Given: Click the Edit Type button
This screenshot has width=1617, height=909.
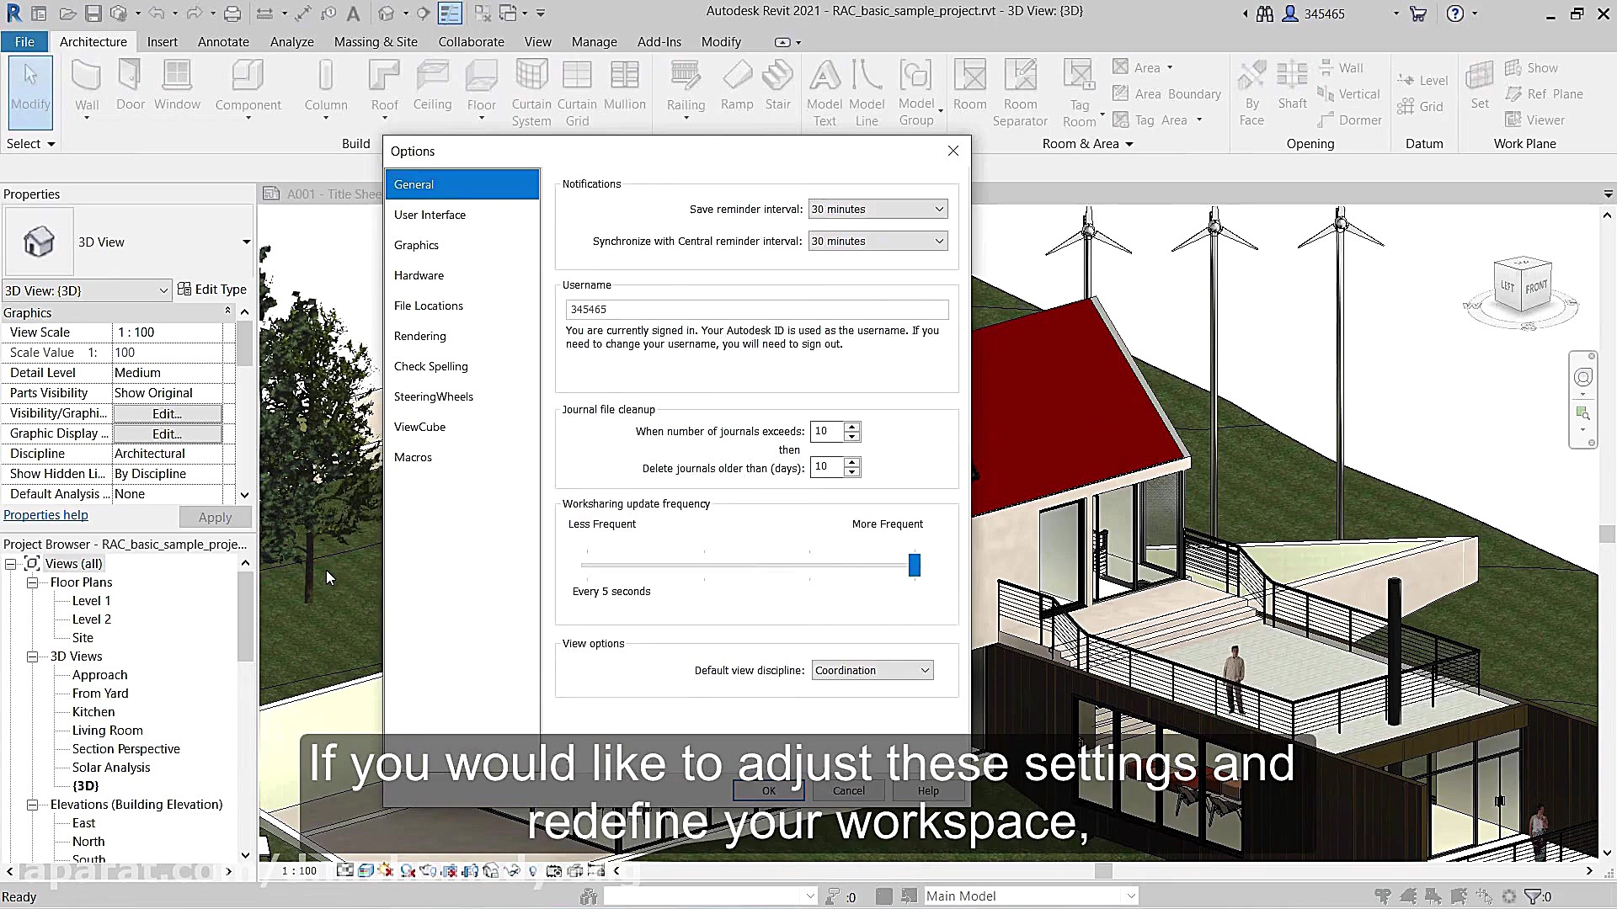Looking at the screenshot, I should coord(212,290).
